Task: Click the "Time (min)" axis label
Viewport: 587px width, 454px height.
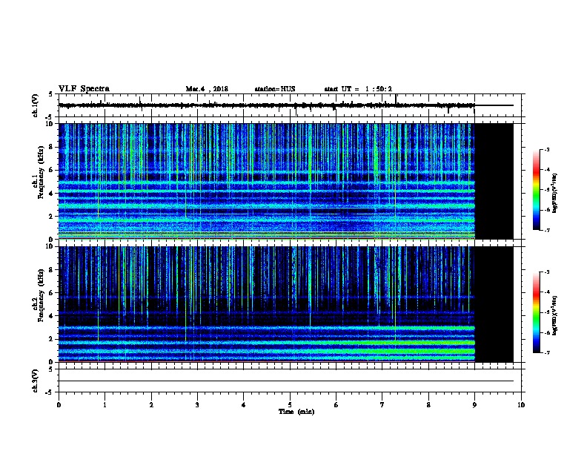Action: tap(296, 412)
